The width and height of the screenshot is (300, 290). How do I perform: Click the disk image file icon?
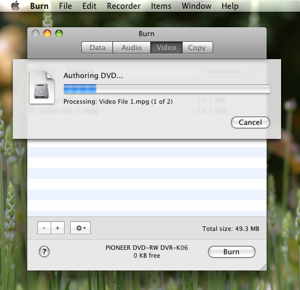(42, 88)
